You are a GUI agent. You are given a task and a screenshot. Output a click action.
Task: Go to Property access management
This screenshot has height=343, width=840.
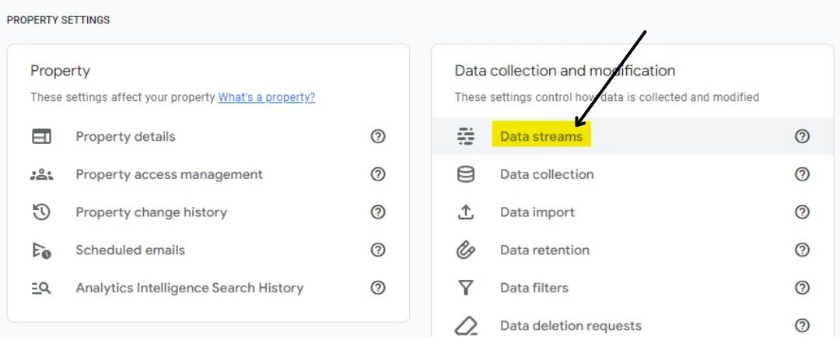tap(169, 175)
